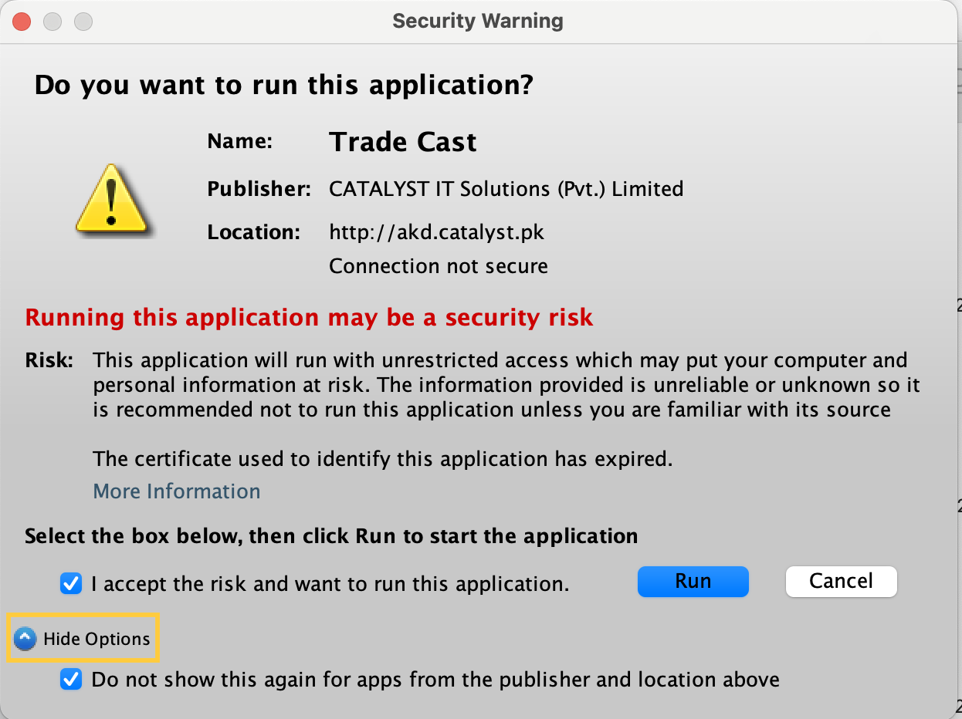Viewport: 962px width, 719px height.
Task: Click the "Connection not secure" text
Action: point(438,265)
